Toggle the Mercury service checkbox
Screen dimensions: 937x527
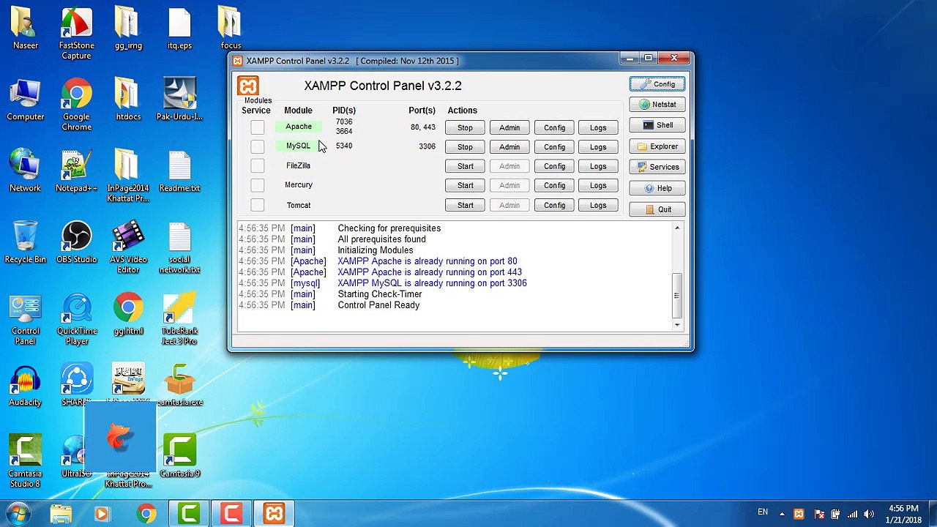coord(257,185)
